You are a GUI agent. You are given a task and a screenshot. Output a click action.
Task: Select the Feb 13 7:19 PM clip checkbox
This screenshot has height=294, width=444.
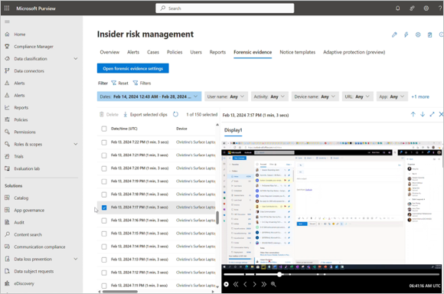pyautogui.click(x=104, y=181)
